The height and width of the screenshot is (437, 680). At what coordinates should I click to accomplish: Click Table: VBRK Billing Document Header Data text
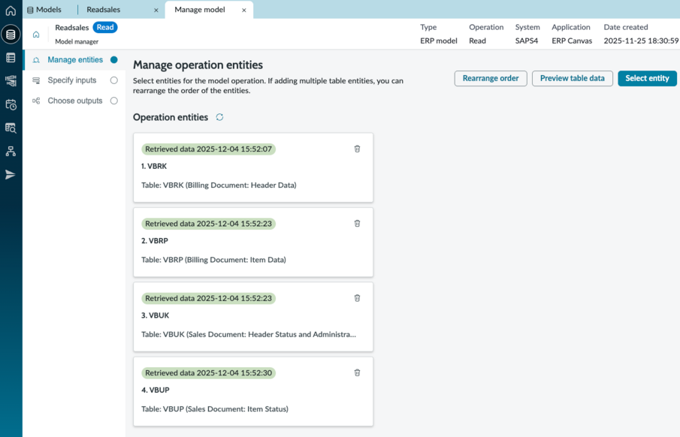219,185
